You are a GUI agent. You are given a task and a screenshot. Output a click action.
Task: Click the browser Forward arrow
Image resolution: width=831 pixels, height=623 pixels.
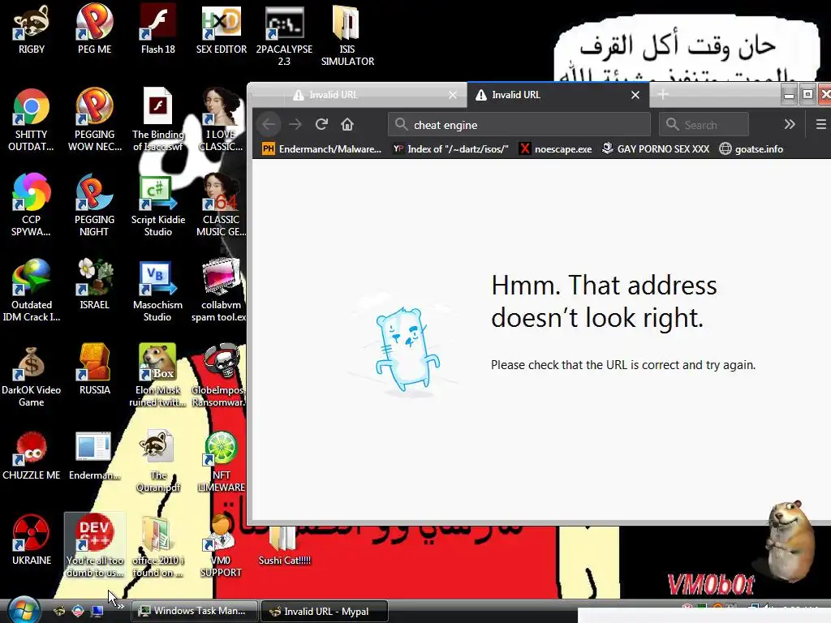(x=295, y=124)
